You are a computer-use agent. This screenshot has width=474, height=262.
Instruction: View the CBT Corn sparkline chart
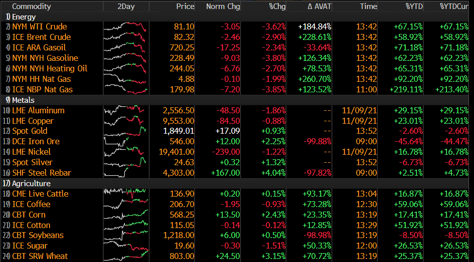point(126,215)
